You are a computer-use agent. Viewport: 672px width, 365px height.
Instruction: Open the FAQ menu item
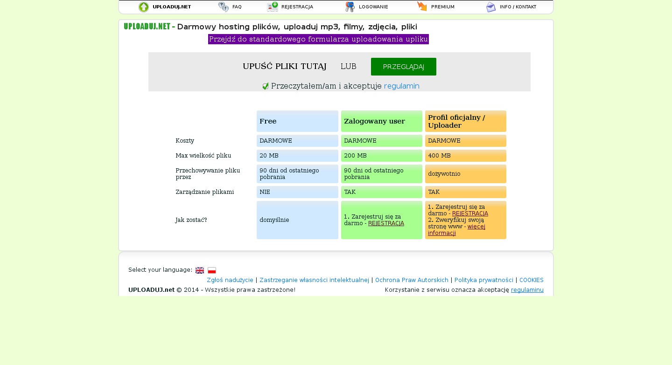click(x=237, y=7)
